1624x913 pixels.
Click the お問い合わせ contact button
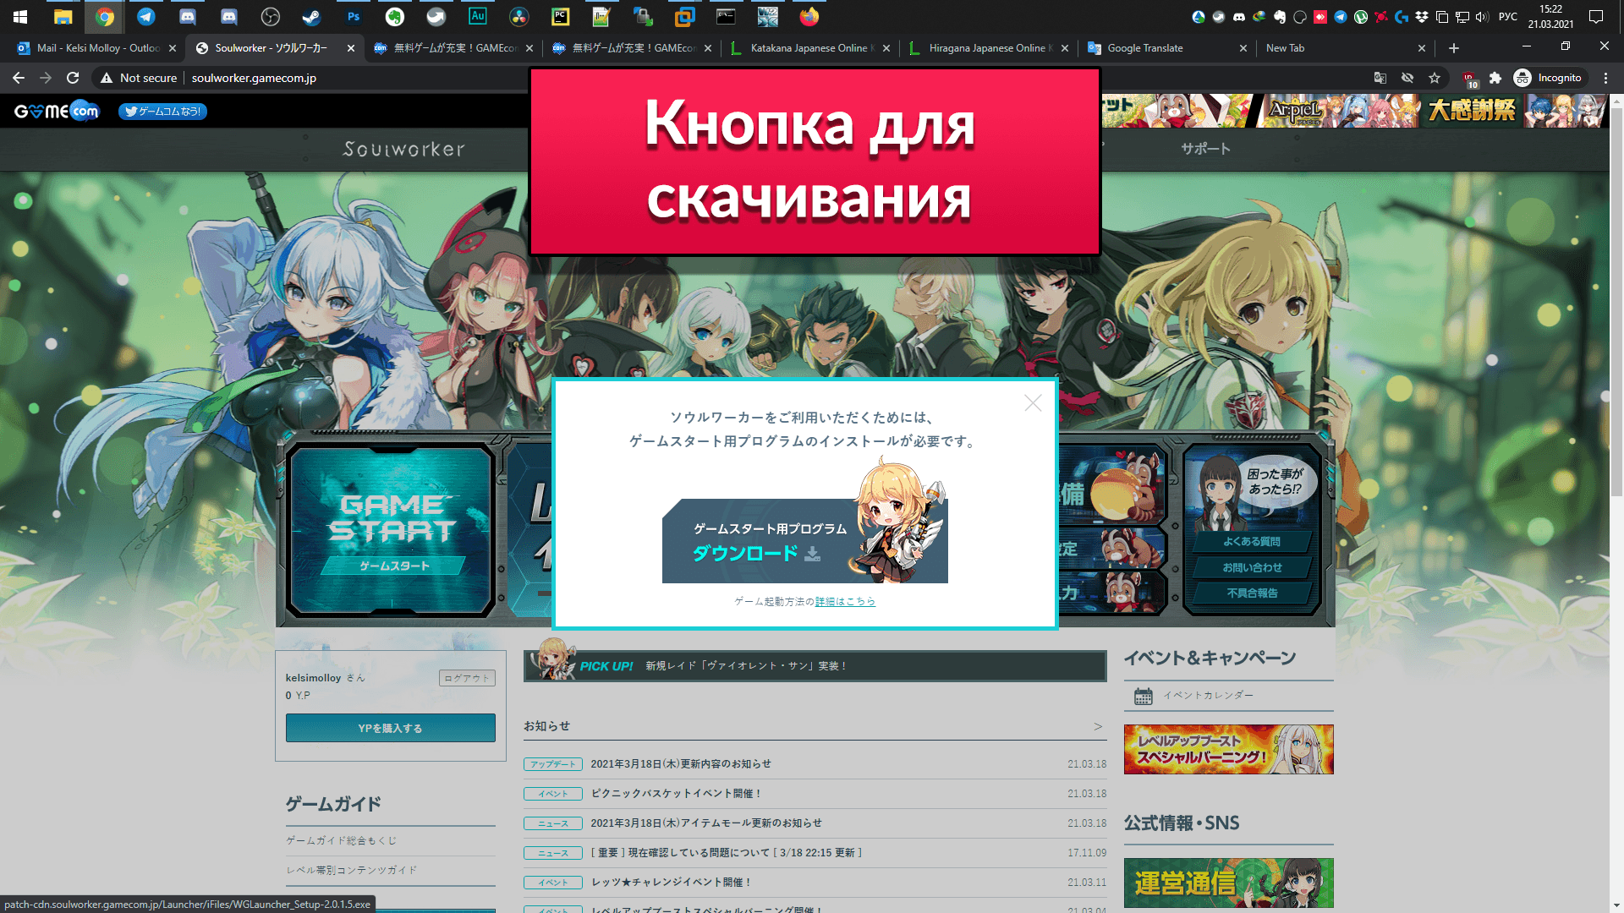[1252, 568]
